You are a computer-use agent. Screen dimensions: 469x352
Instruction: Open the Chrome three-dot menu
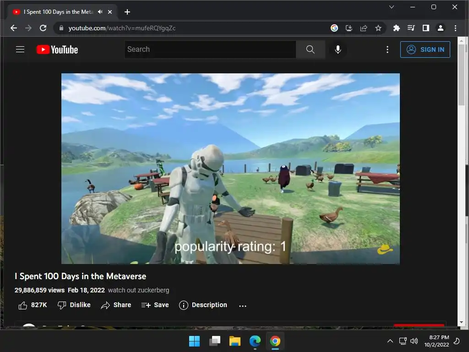(455, 28)
